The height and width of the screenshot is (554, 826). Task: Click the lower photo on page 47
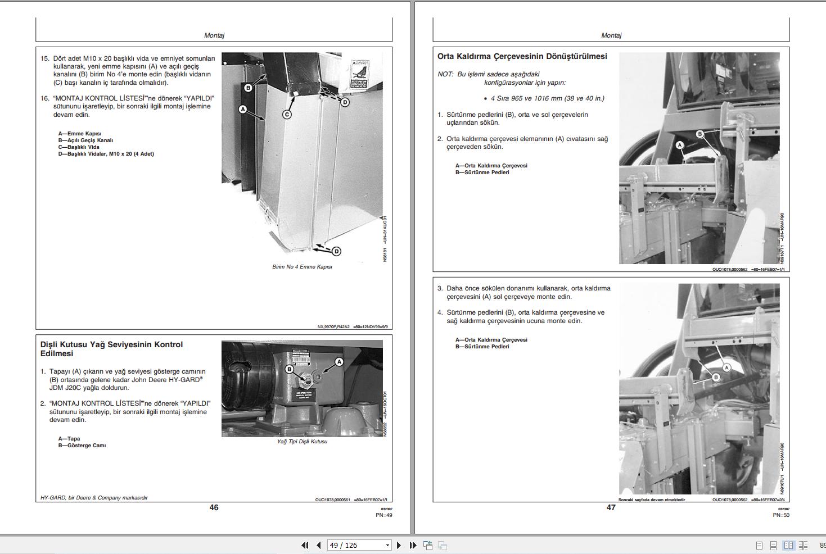coord(699,389)
